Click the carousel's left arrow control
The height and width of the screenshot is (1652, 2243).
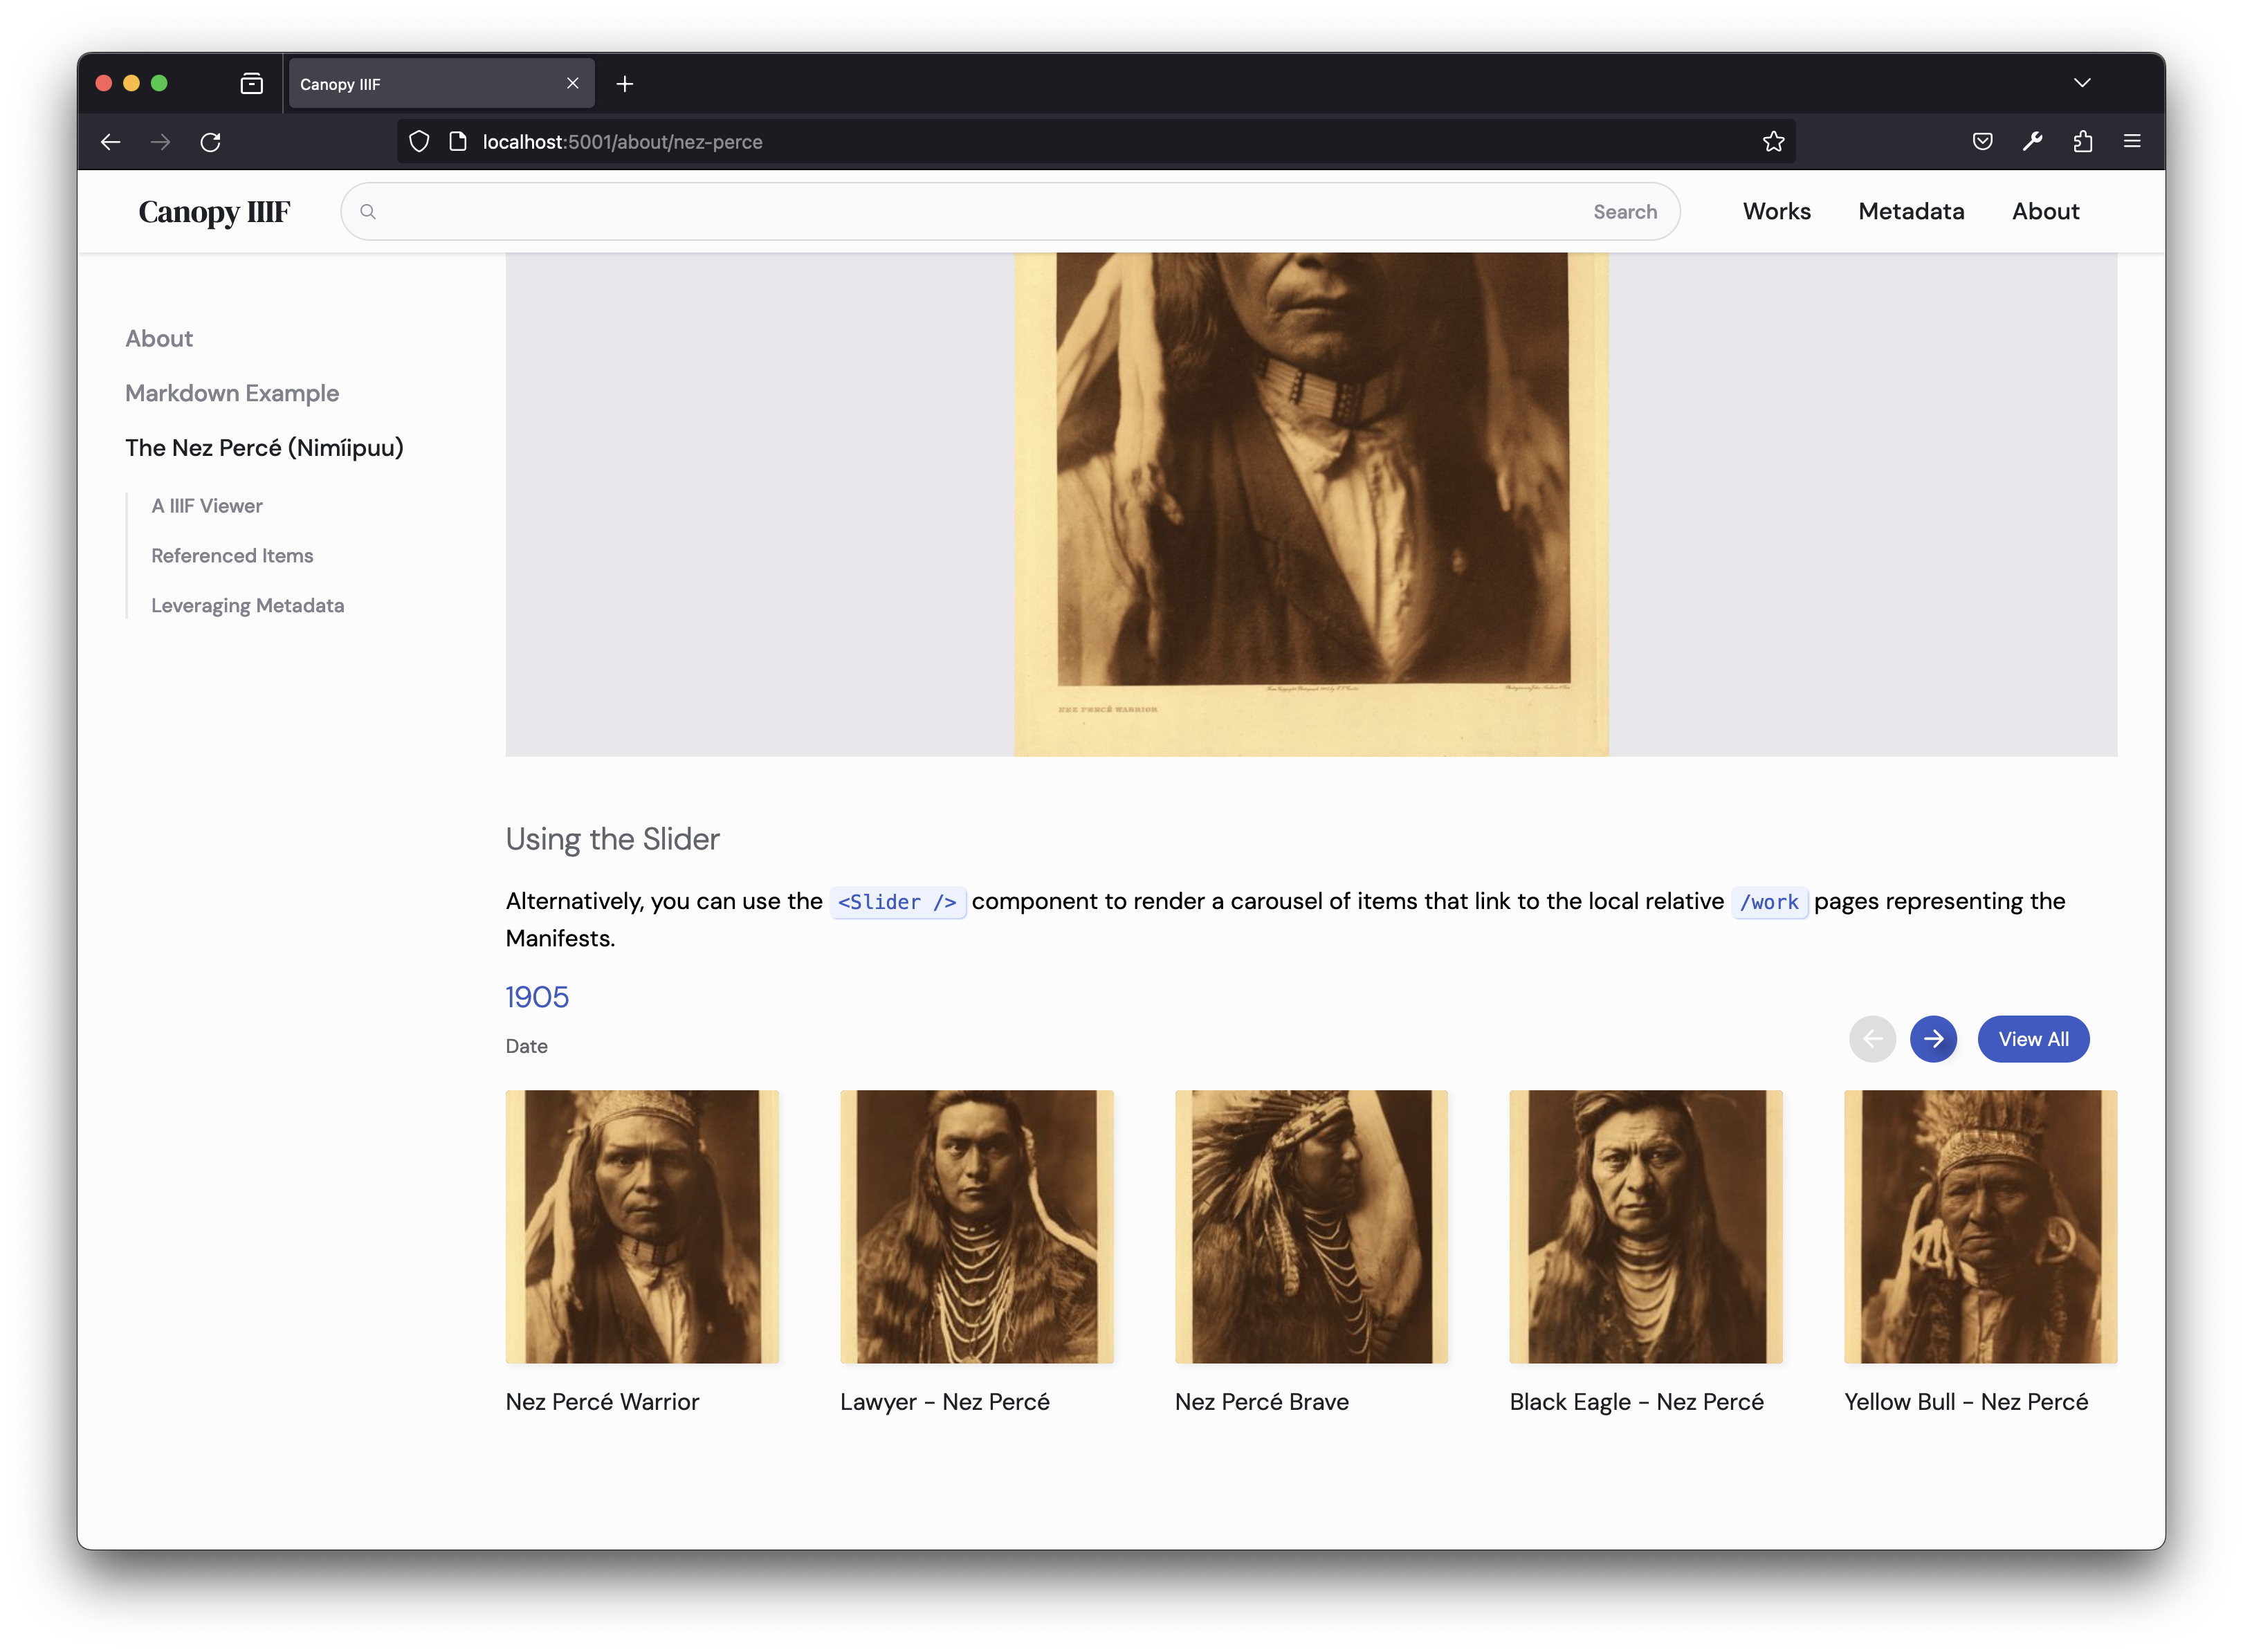1872,1039
